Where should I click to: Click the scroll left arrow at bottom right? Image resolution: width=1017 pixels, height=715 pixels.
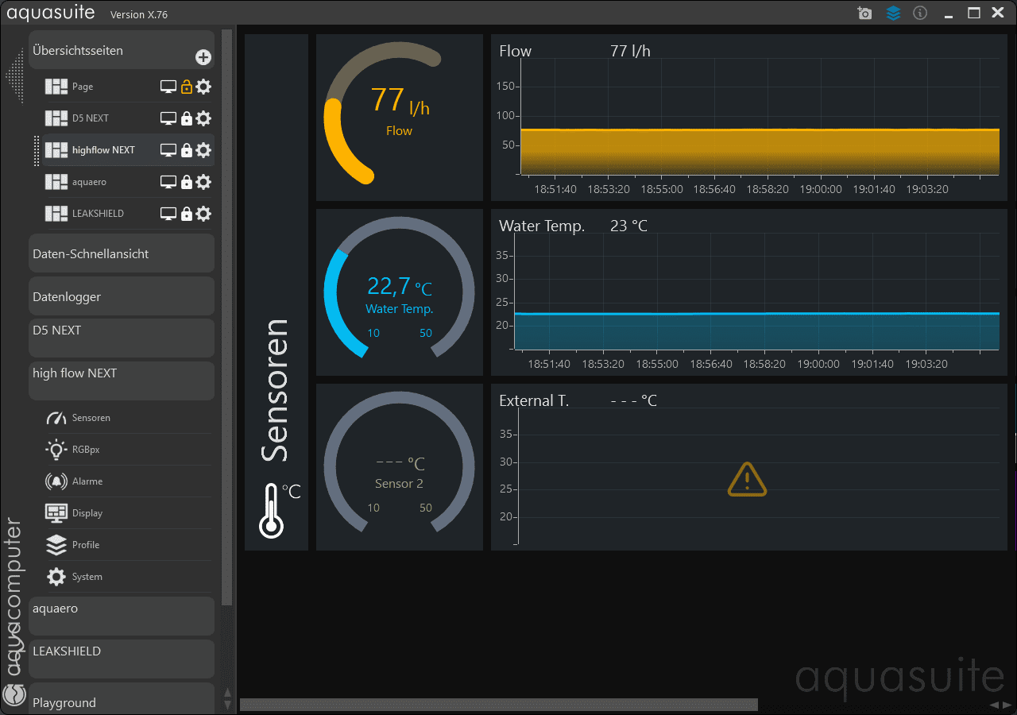pos(995,705)
